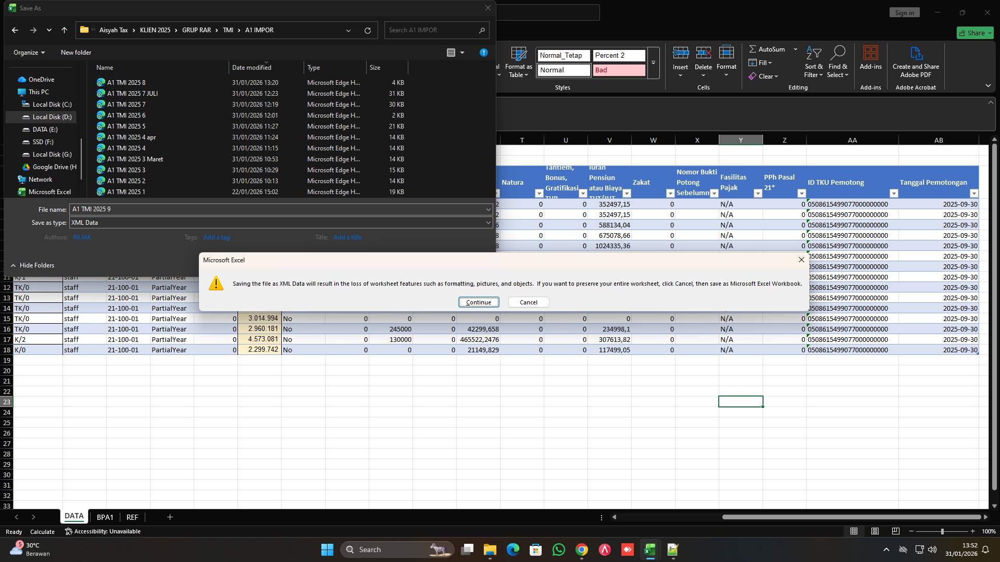Click Continue in the XML warning dialog
The height and width of the screenshot is (562, 1000).
click(x=478, y=302)
